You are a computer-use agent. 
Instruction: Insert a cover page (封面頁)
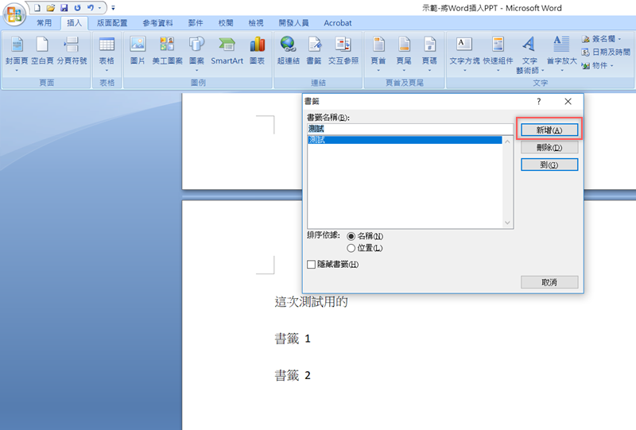17,55
